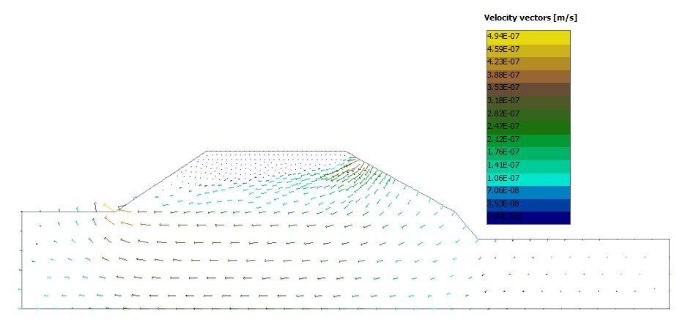Image resolution: width=677 pixels, height=325 pixels.
Task: Click the 2.47E-07 green legend swatch
Action: 528,127
